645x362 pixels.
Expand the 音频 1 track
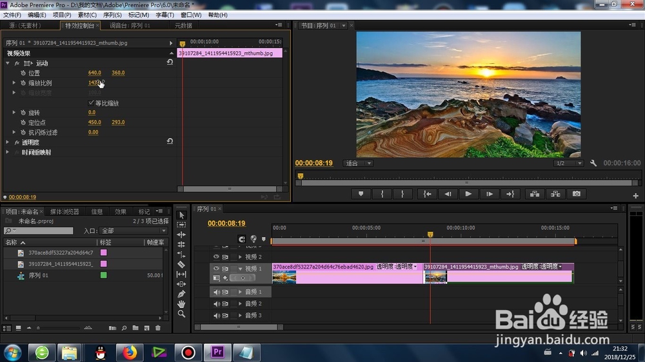coord(240,292)
